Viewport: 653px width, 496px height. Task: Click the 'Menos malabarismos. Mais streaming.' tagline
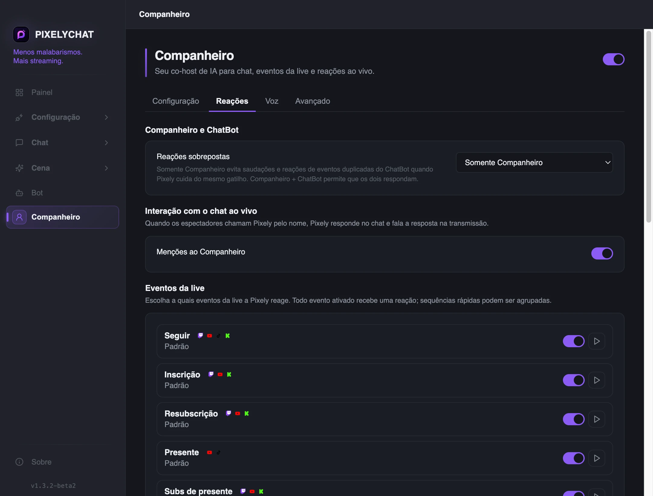[x=48, y=57]
